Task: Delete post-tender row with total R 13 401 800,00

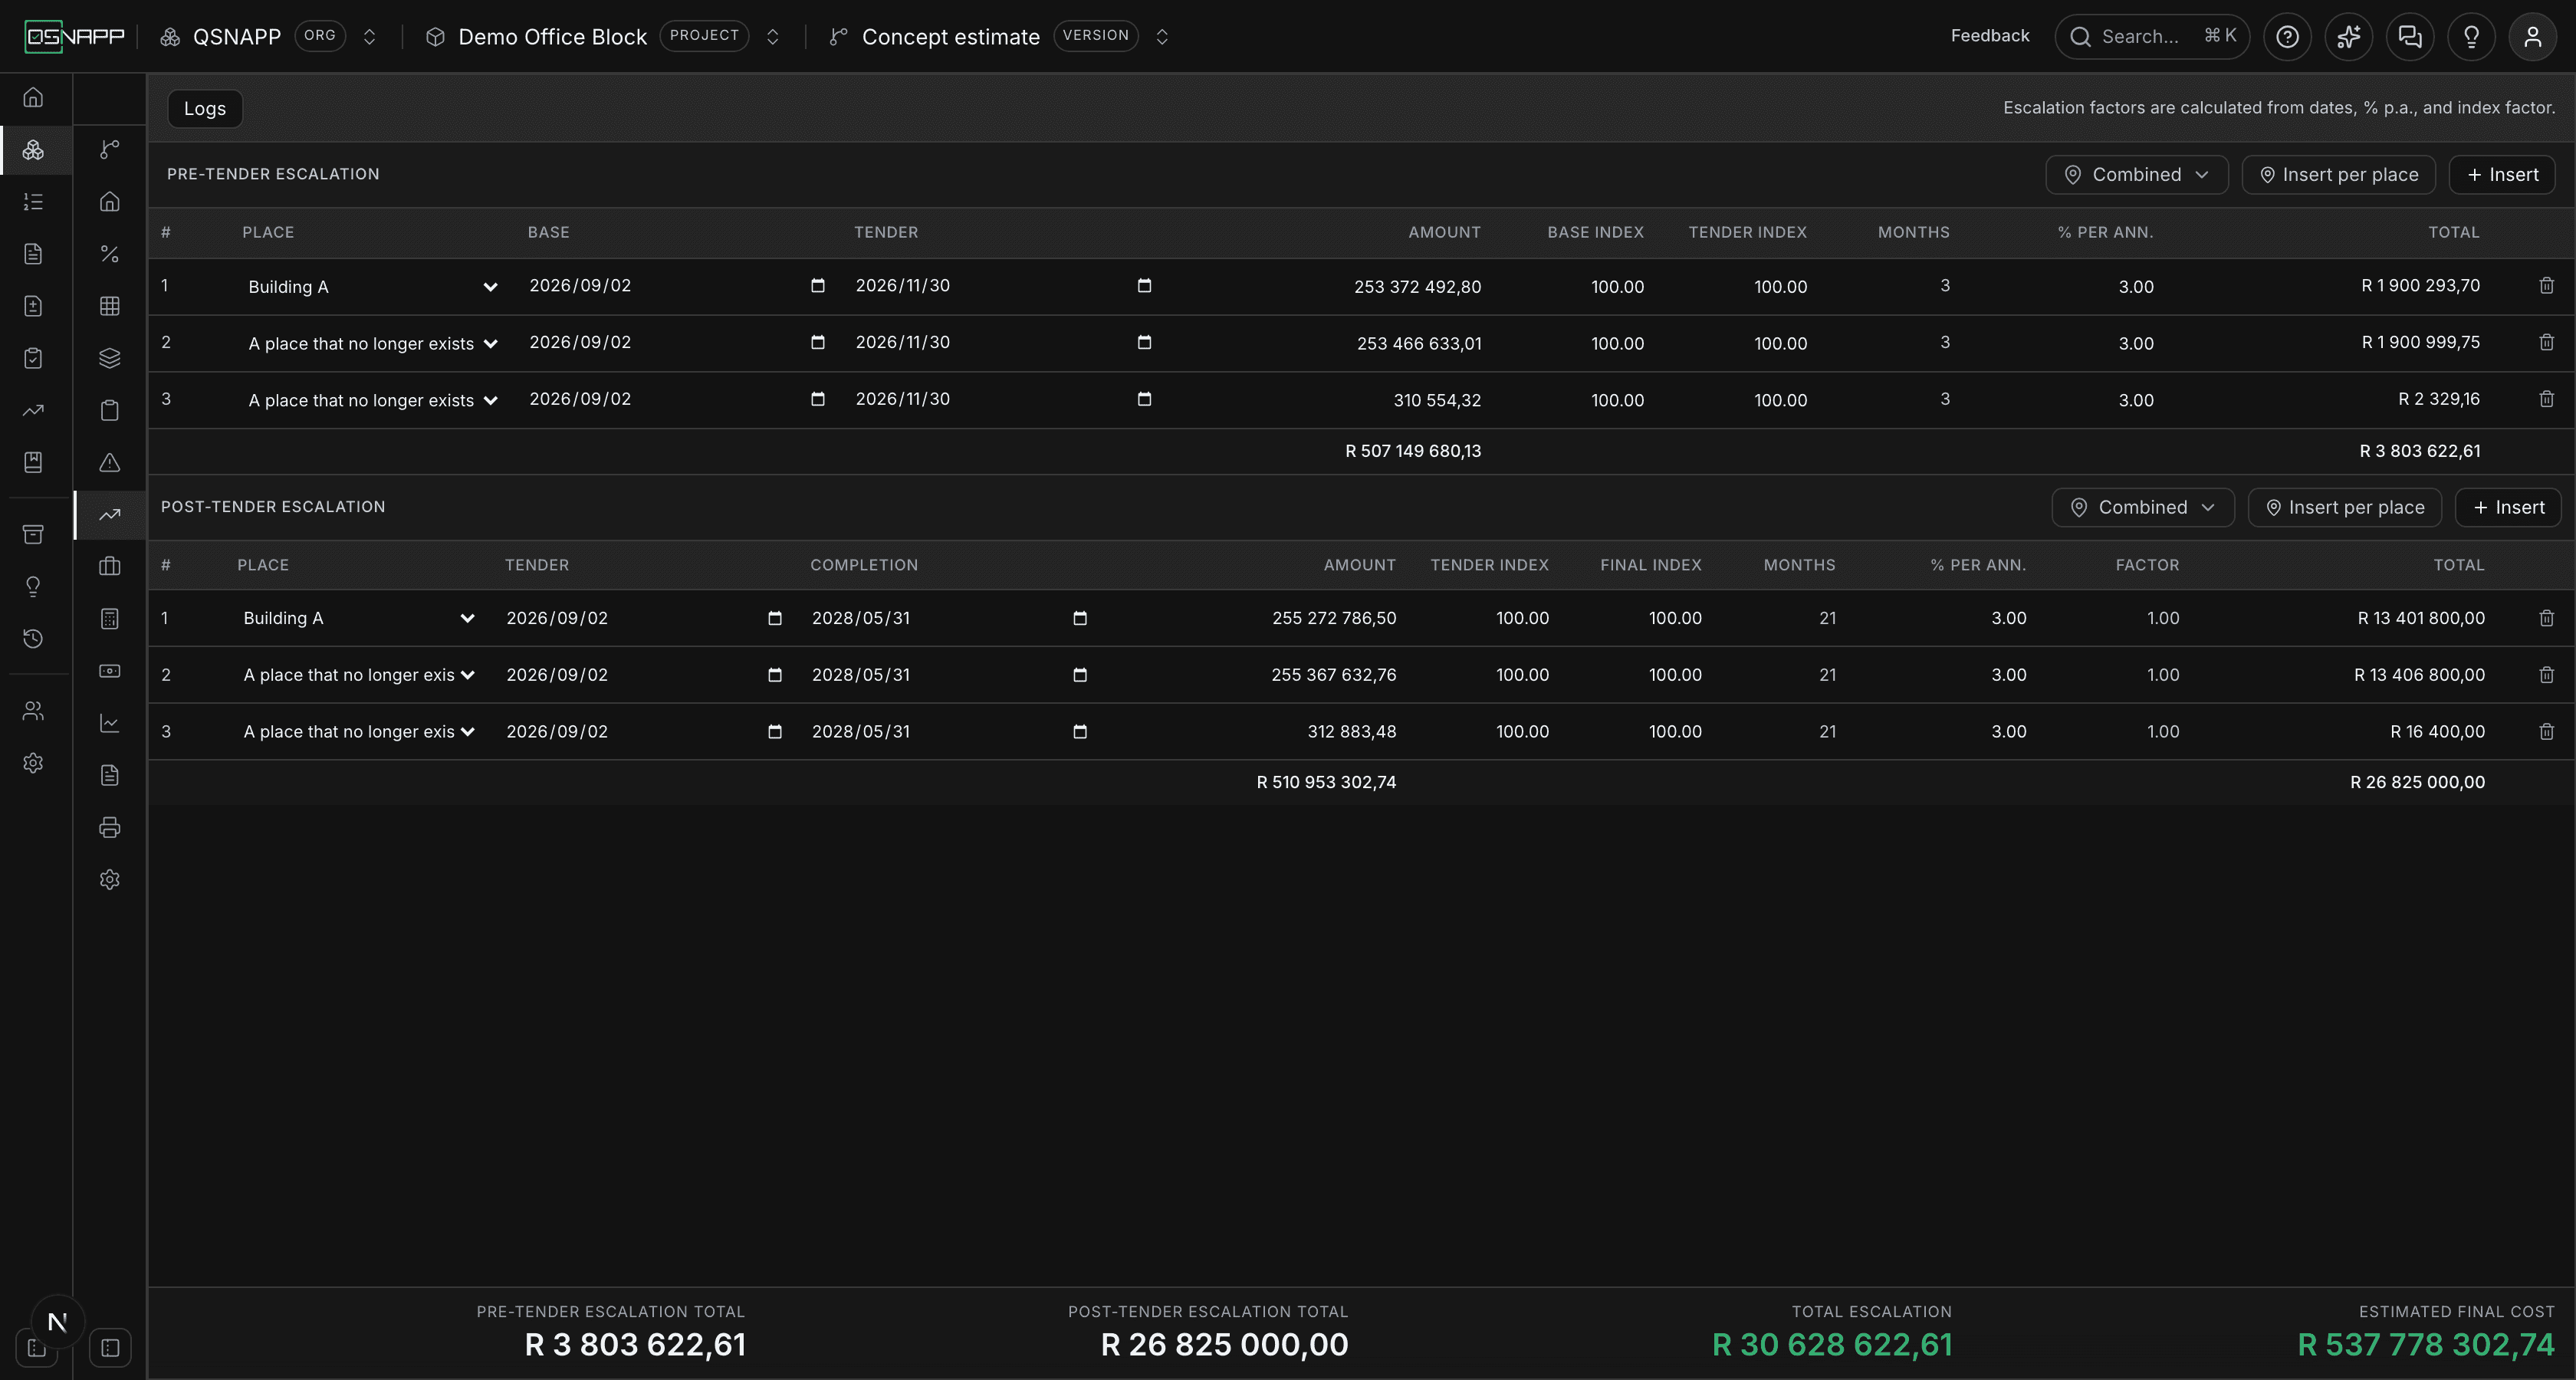Action: click(2546, 618)
